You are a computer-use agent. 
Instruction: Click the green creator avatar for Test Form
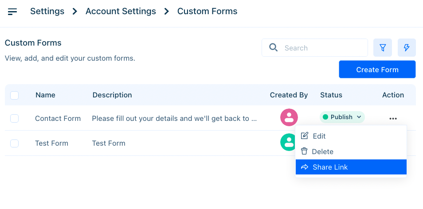point(288,142)
